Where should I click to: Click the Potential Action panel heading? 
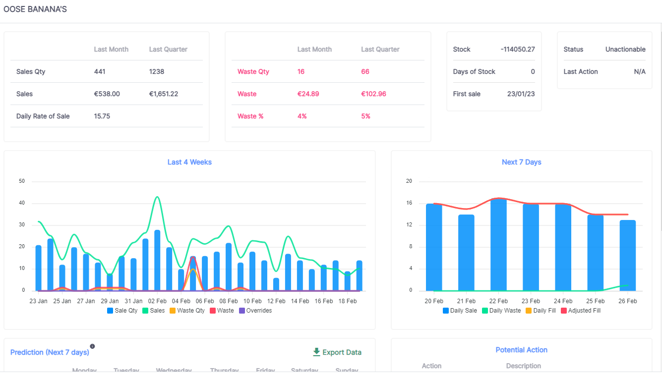click(521, 350)
